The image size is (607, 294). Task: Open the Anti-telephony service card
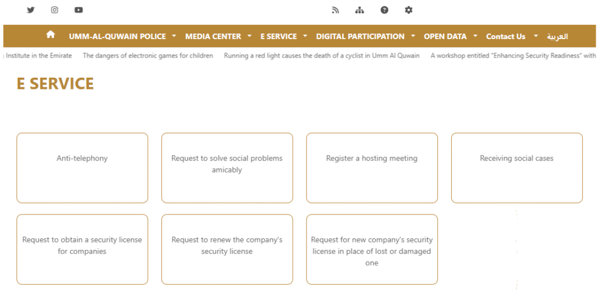(82, 168)
